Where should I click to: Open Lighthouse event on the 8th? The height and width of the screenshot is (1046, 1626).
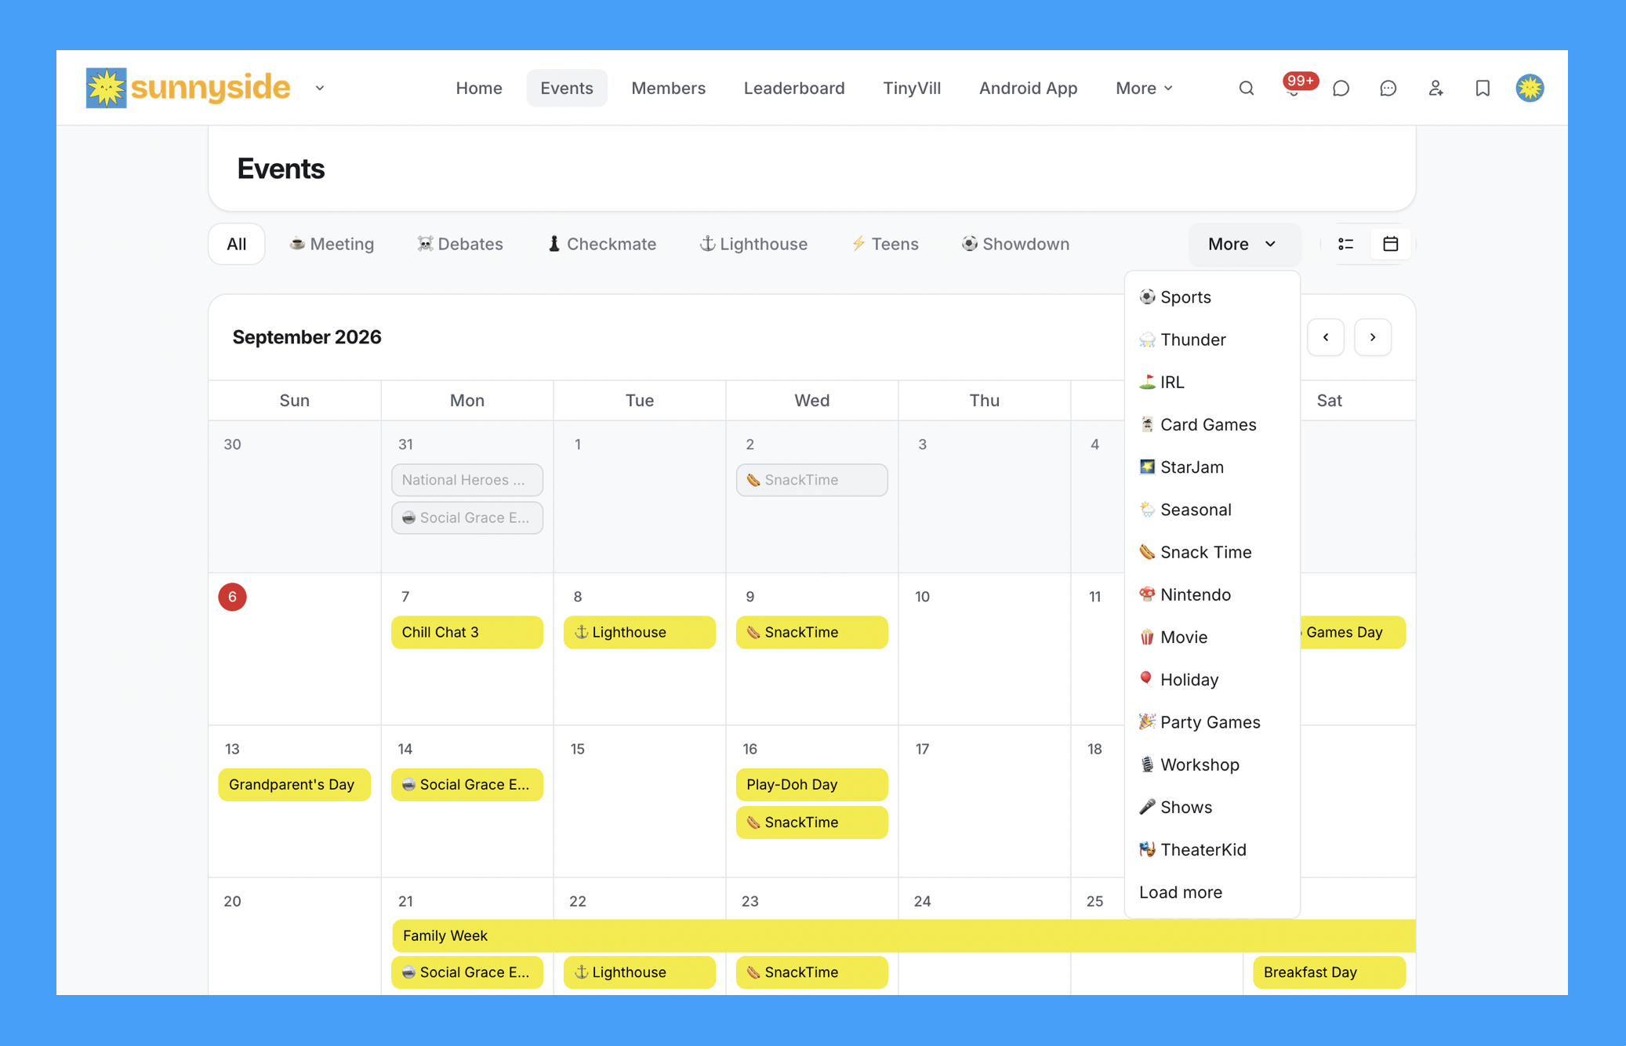point(640,632)
